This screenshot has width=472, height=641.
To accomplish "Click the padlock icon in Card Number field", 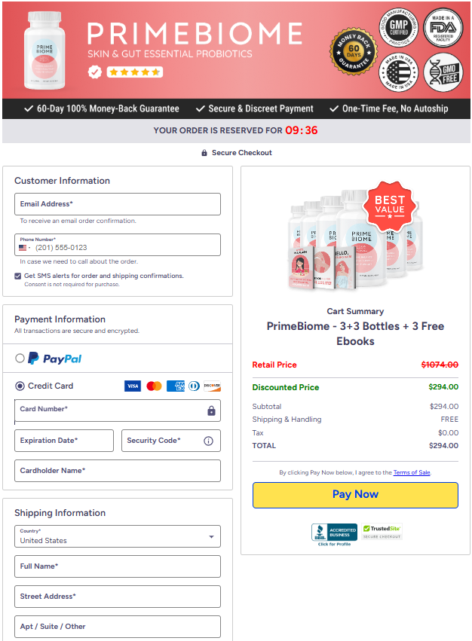I will pos(211,411).
